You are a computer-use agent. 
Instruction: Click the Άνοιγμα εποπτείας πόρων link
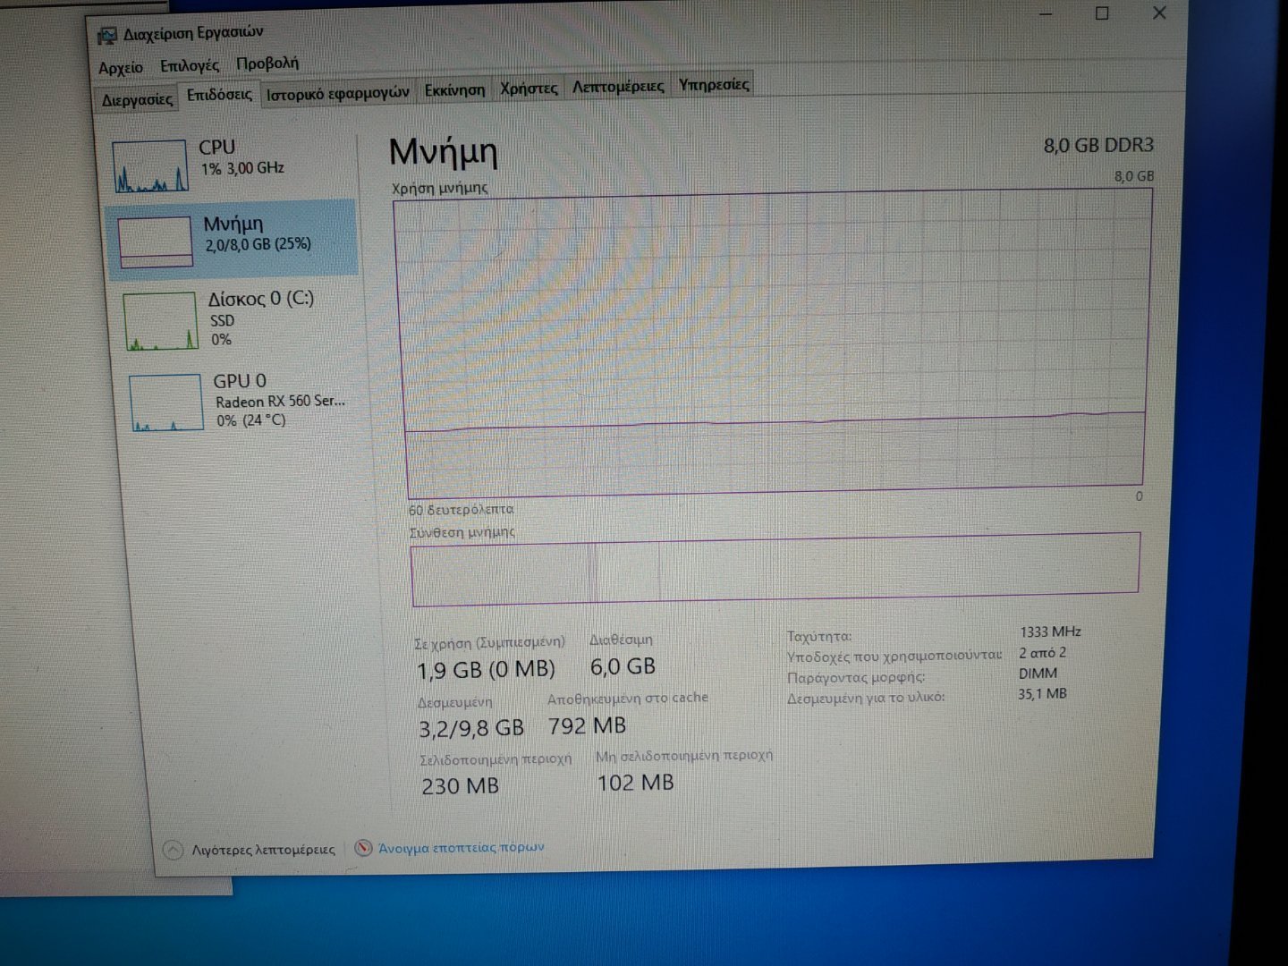click(x=461, y=847)
